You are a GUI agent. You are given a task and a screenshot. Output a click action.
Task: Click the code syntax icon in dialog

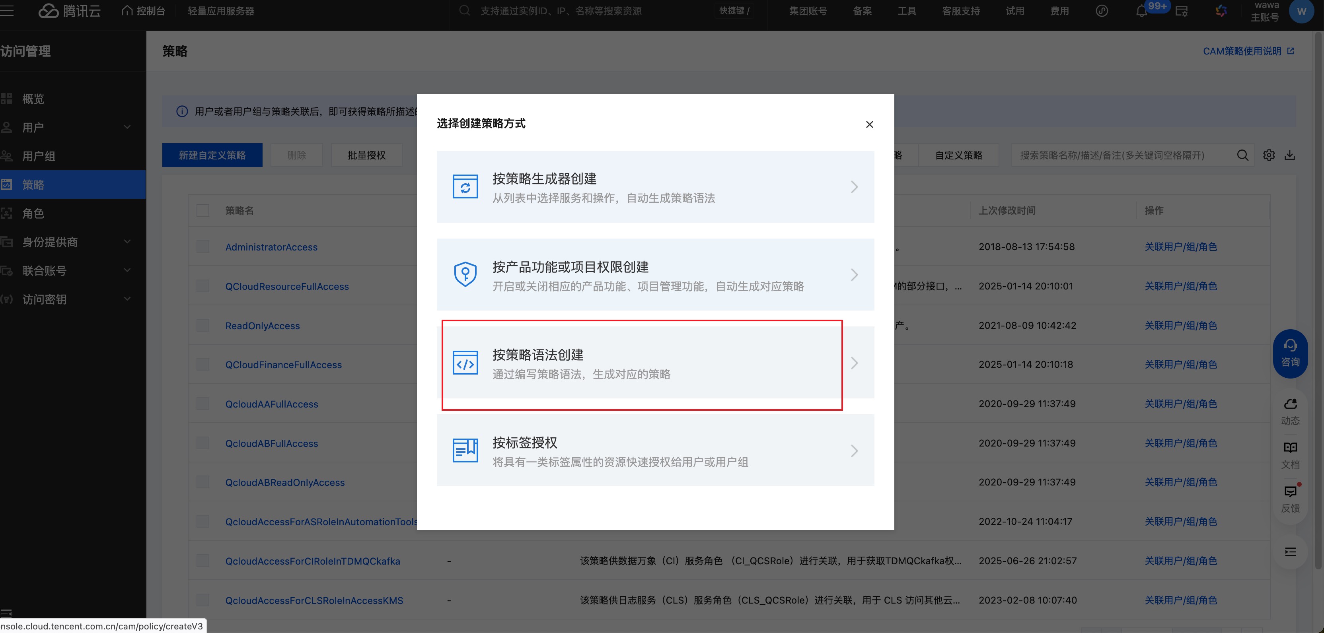pos(465,363)
